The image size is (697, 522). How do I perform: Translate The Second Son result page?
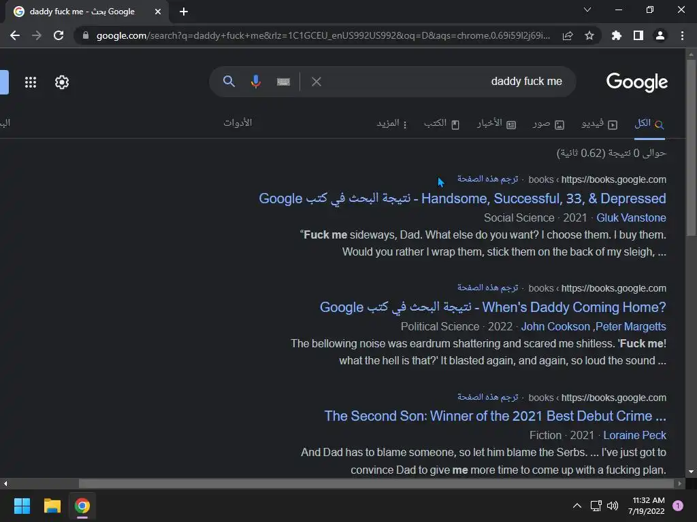click(x=487, y=397)
